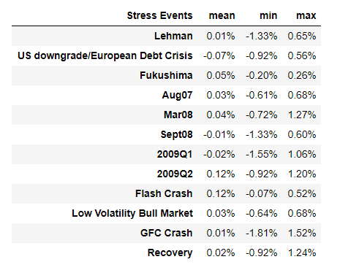The width and height of the screenshot is (340, 270).
Task: Click the mean column header
Action: [222, 16]
